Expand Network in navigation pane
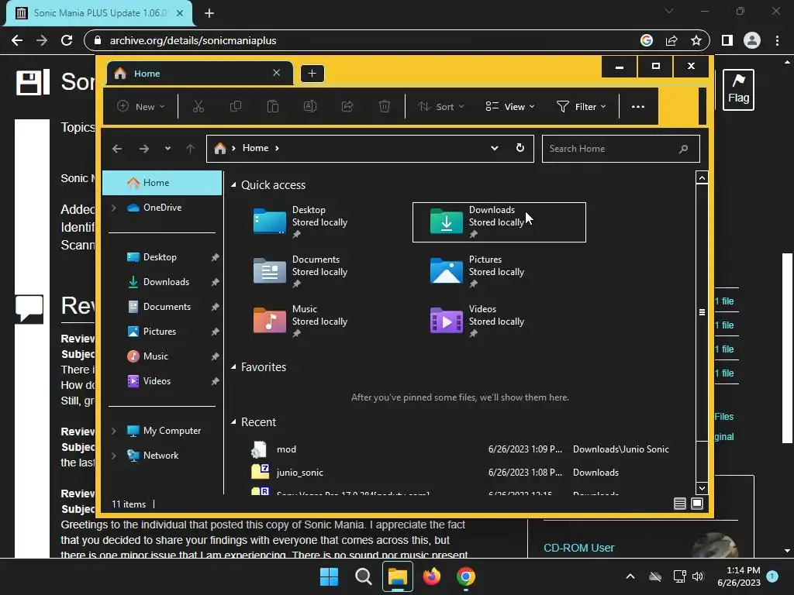 pos(114,456)
